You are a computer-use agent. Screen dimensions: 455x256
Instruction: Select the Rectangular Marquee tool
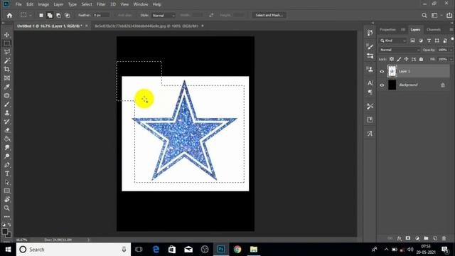(7, 43)
